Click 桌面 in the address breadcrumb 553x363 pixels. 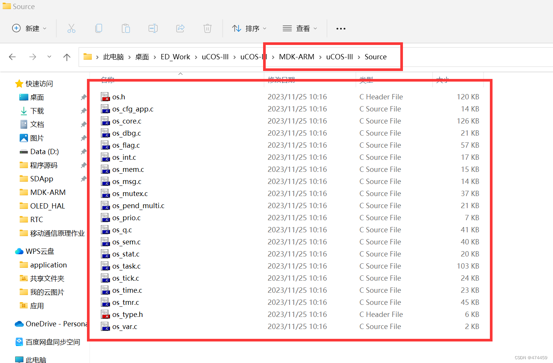[x=142, y=57]
